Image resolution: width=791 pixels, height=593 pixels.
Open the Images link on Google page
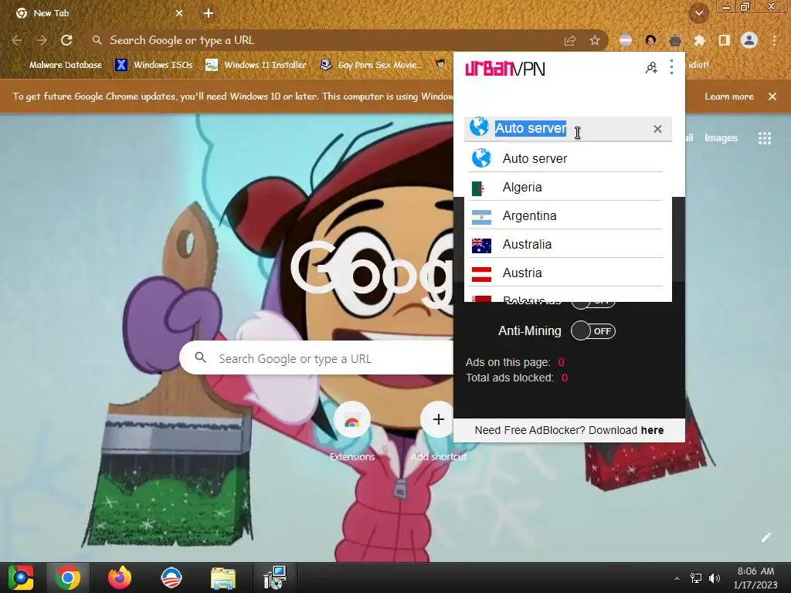(721, 137)
